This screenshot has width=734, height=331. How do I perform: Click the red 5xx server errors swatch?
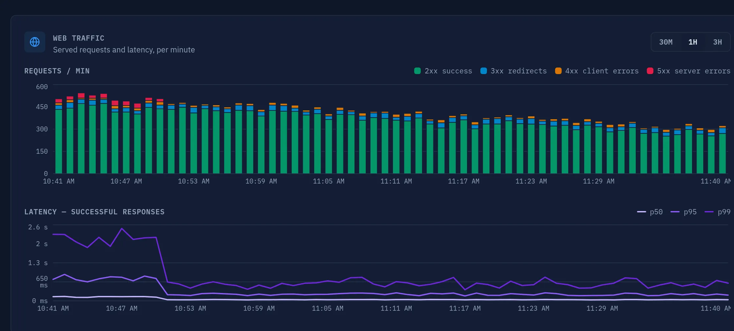point(650,71)
